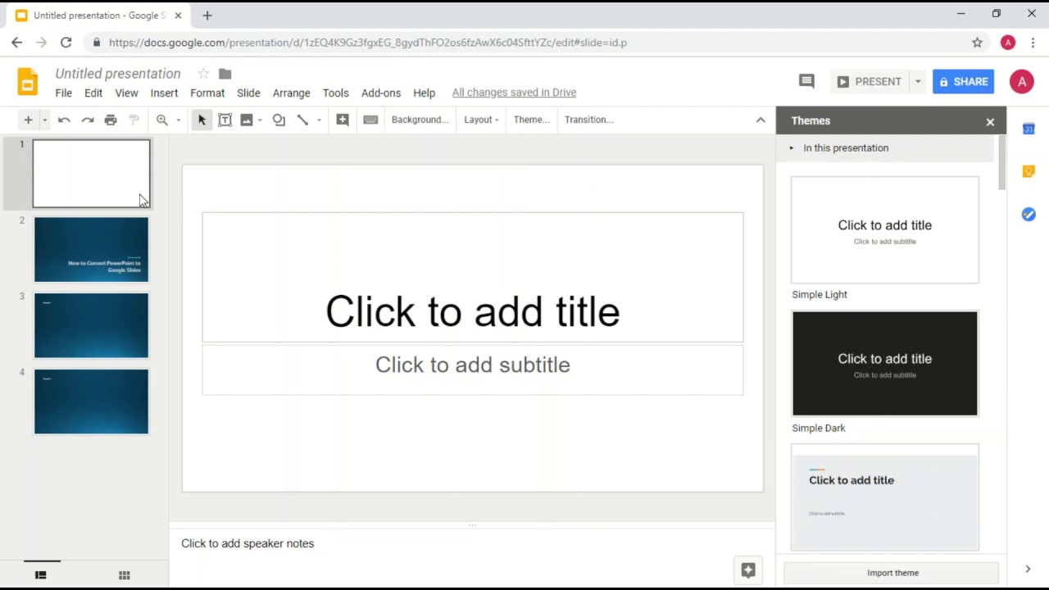Select the third light gray theme
The width and height of the screenshot is (1049, 590).
[x=885, y=497]
